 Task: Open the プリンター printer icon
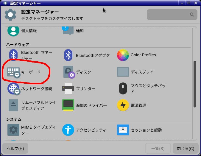tap(68, 89)
